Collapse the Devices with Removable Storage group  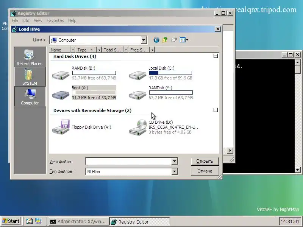(x=216, y=110)
